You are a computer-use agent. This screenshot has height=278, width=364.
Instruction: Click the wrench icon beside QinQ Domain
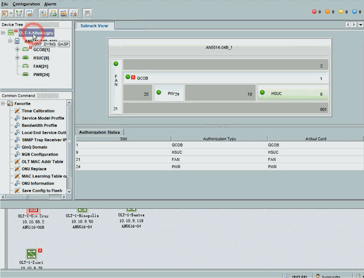coord(17,147)
